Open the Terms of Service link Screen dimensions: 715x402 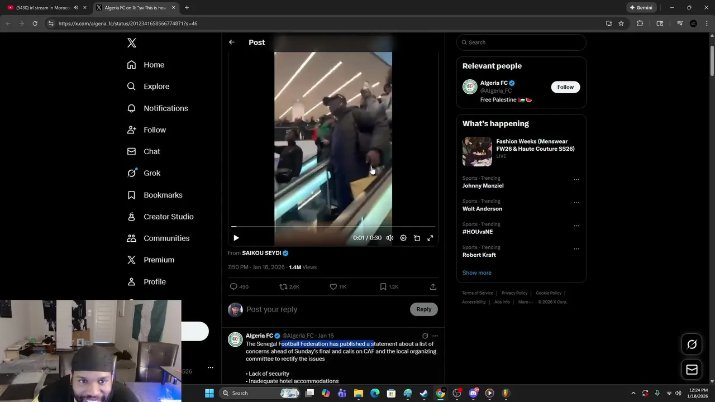point(478,293)
